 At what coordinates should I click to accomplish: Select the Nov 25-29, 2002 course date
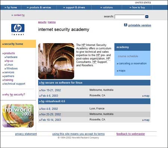point(51,114)
